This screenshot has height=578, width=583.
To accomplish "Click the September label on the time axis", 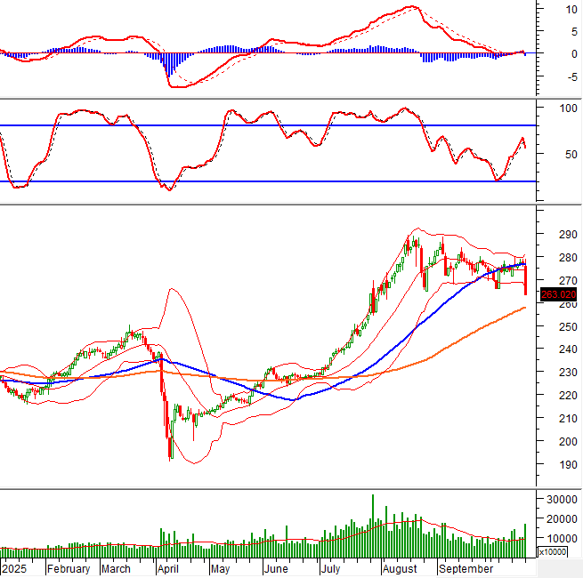I will coord(466,569).
